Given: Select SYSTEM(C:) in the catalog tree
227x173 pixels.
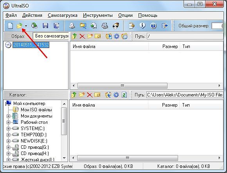Looking at the screenshot, I should (x=32, y=128).
